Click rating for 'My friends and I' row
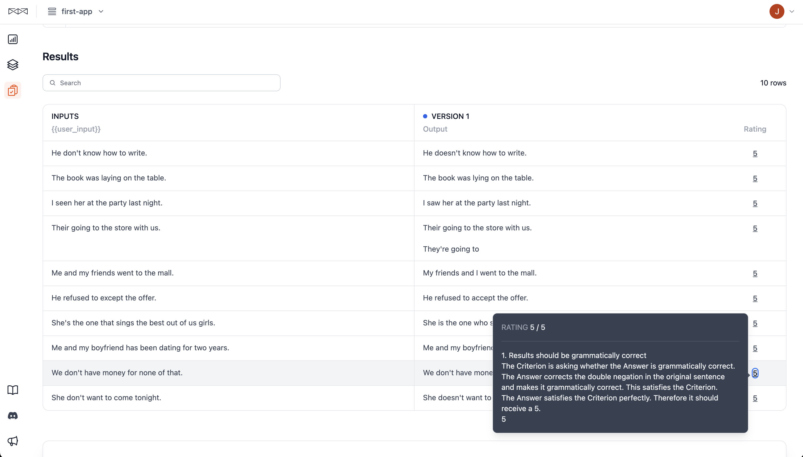This screenshot has width=803, height=457. 755,273
